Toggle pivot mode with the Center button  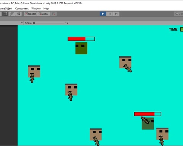[30, 14]
